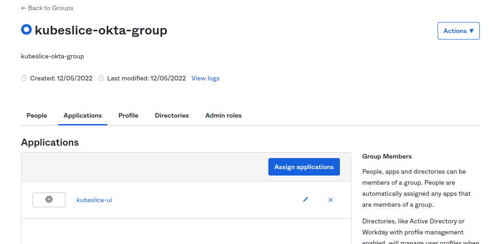Click the kubeslice-ui gear app logo
This screenshot has height=244, width=489.
49,199
